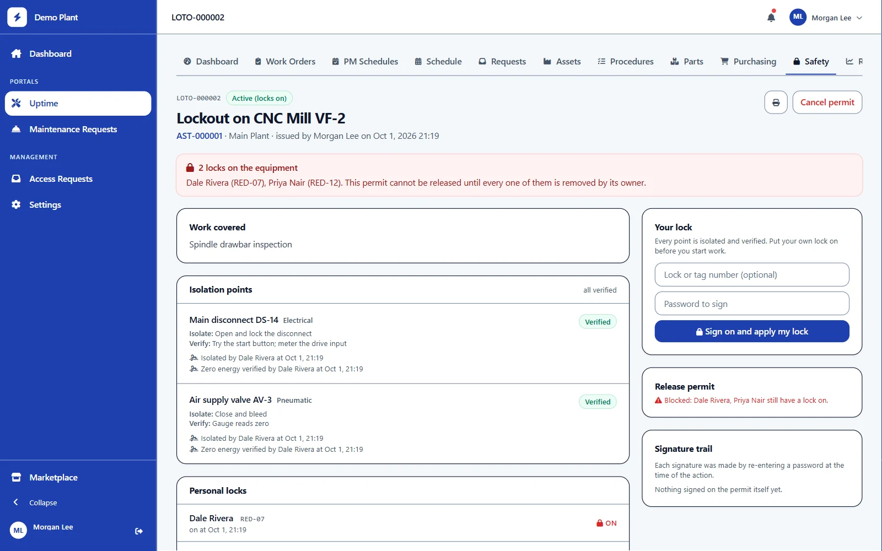Open Dashboard from the sidebar
This screenshot has width=882, height=551.
coord(78,53)
